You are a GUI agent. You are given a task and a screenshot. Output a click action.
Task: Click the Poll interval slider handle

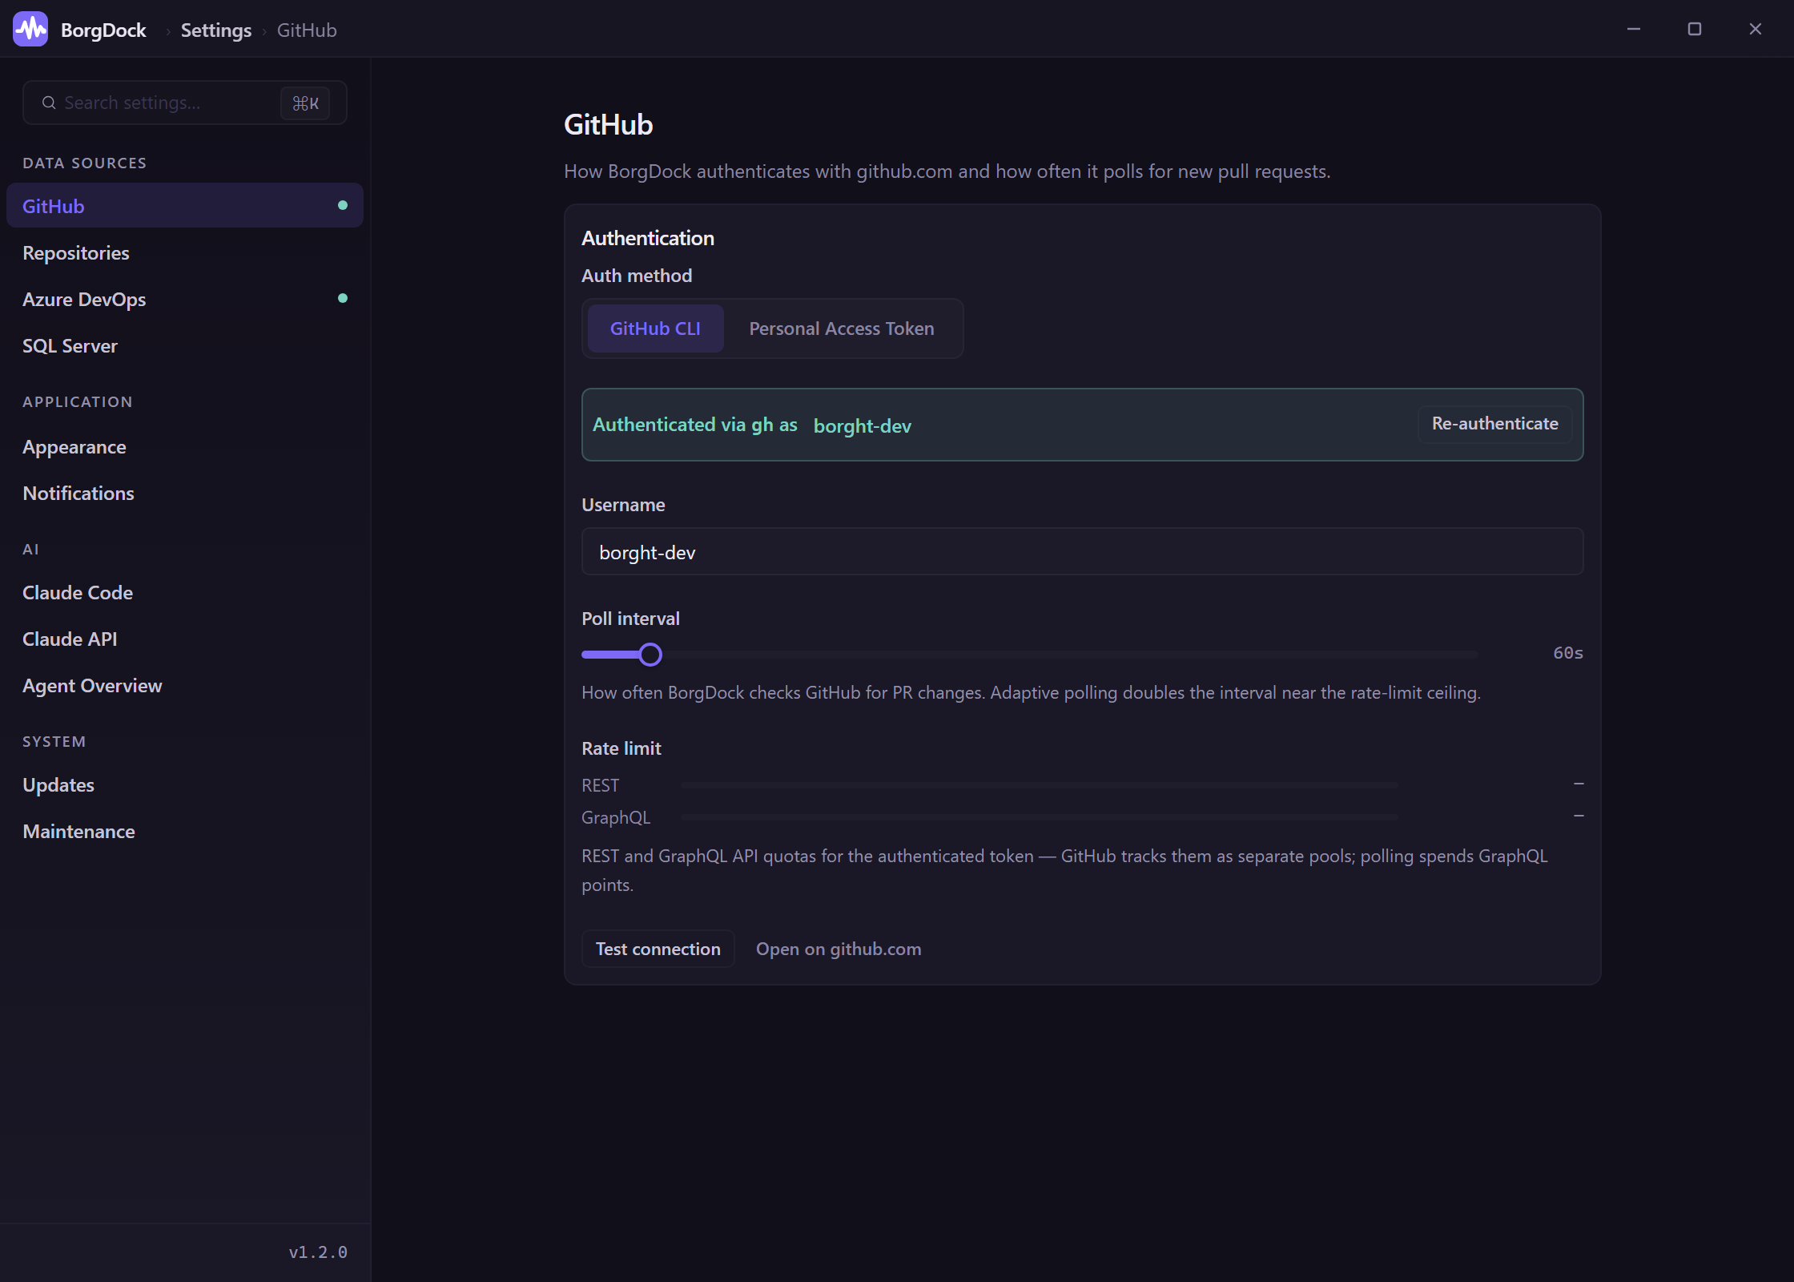(650, 655)
